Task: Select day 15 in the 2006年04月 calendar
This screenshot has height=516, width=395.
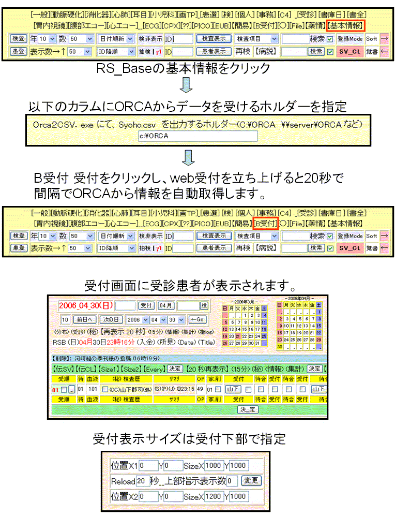Action: click(x=318, y=326)
